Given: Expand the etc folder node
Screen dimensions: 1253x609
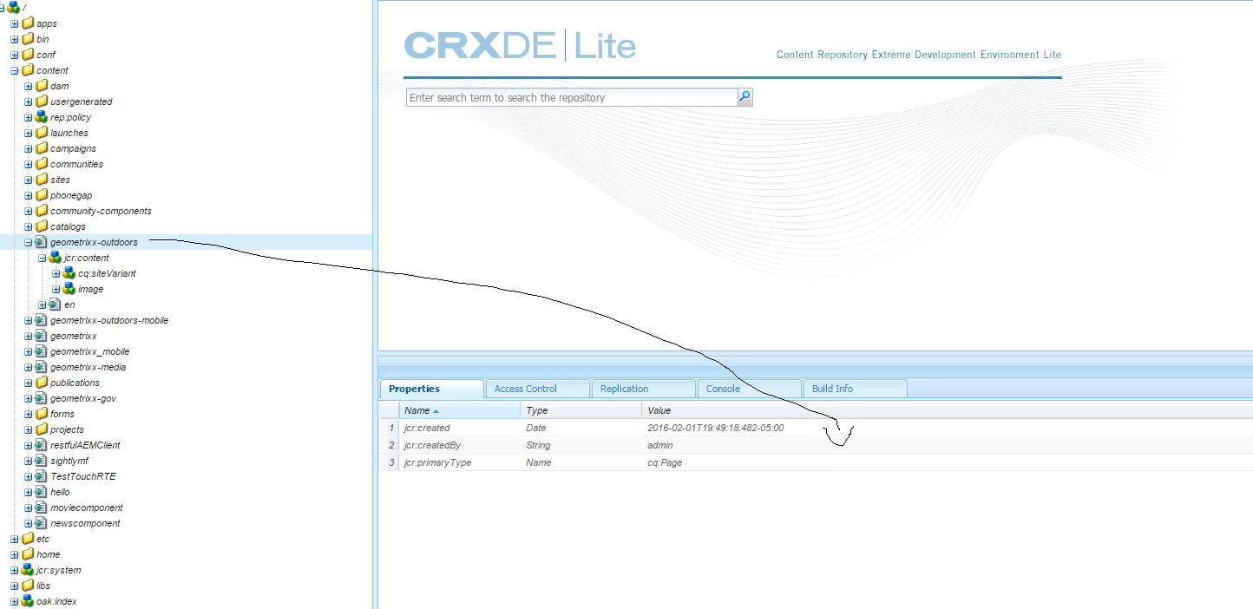Looking at the screenshot, I should [x=14, y=539].
